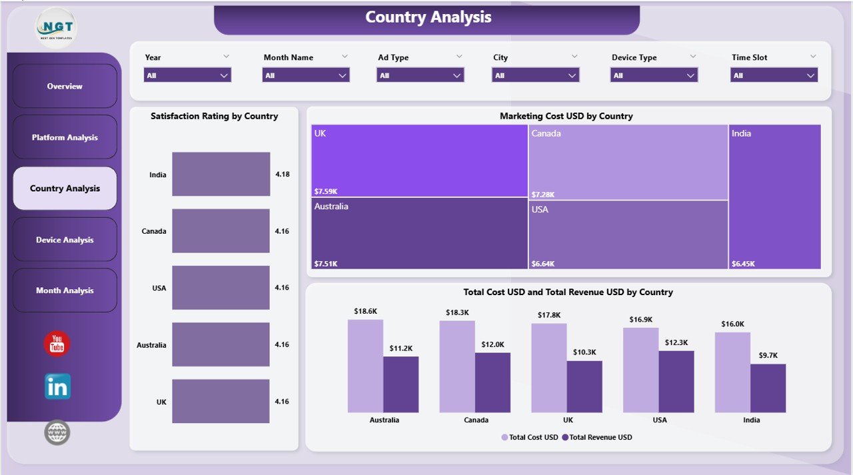Screen dimensions: 853x475
Task: Go to the Device Analysis page
Action: pyautogui.click(x=65, y=240)
